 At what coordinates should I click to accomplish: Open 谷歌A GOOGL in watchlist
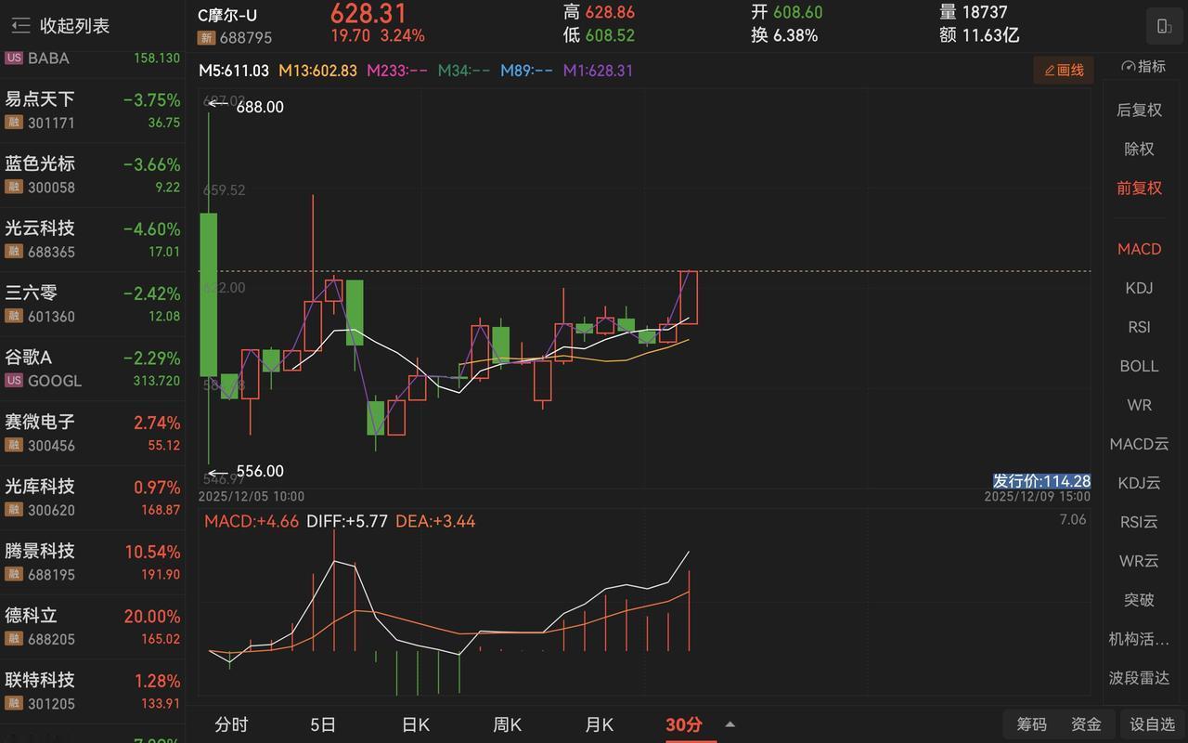point(93,369)
